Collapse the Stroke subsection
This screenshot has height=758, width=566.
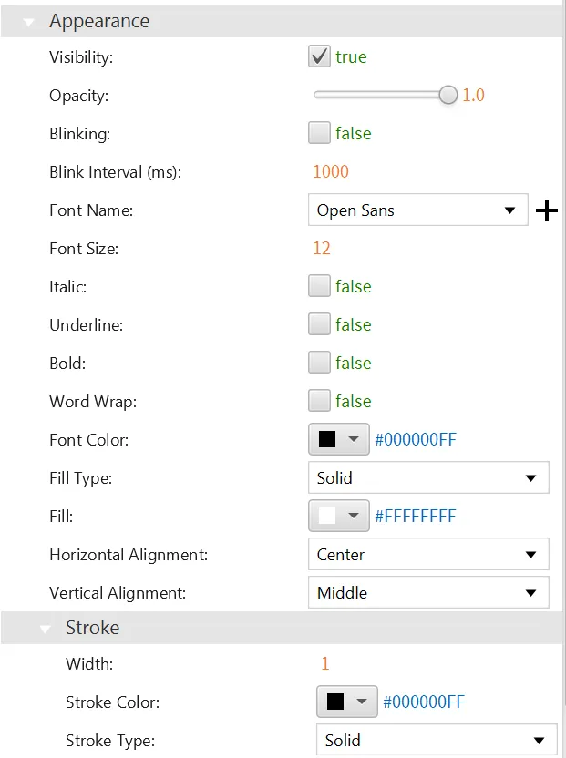[x=45, y=629]
